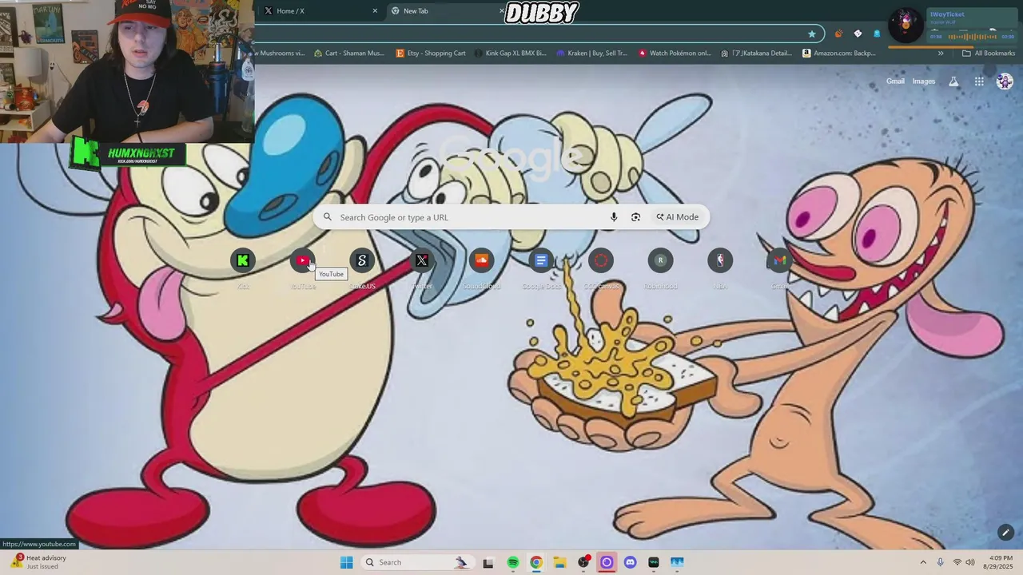
Task: Close the Home / X tab
Action: (375, 11)
